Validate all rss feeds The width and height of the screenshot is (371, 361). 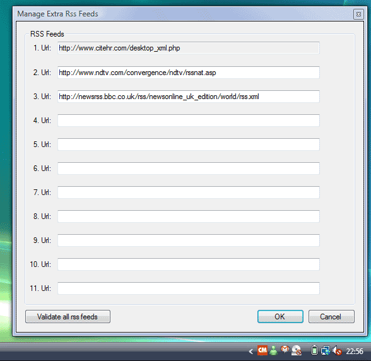pyautogui.click(x=68, y=316)
